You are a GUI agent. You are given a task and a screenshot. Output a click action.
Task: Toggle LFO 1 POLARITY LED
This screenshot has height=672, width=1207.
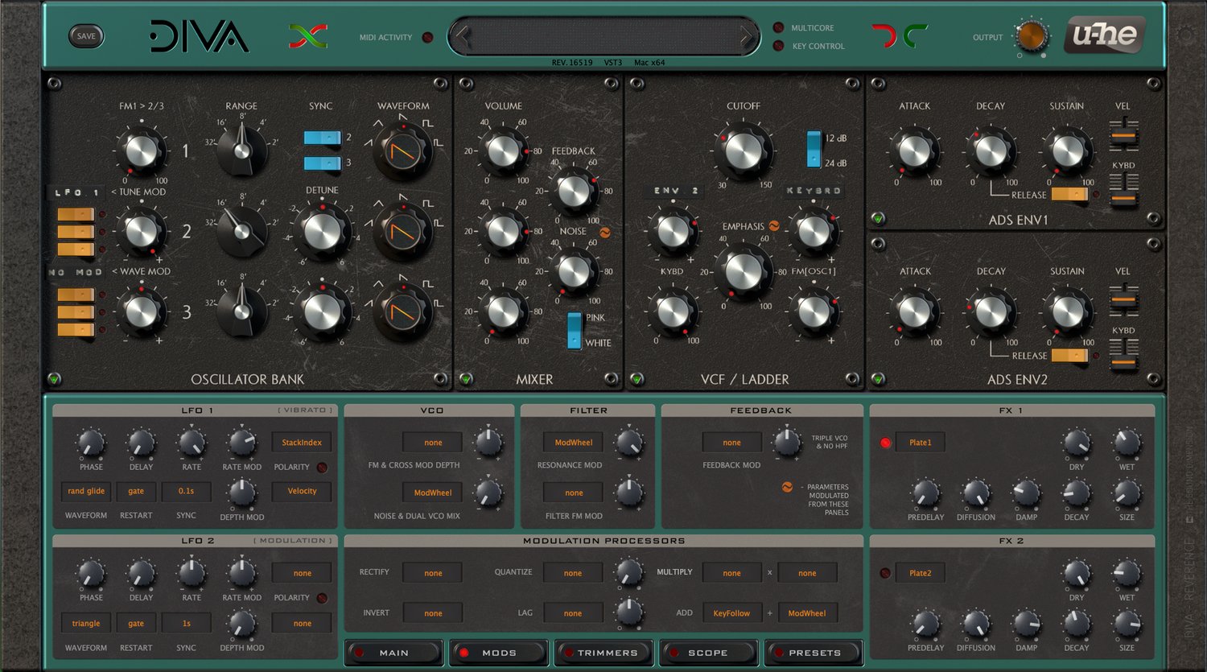coord(321,467)
